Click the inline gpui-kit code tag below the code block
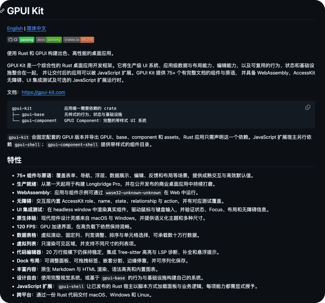Image resolution: width=325 pixels, height=303 pixels. click(x=19, y=137)
